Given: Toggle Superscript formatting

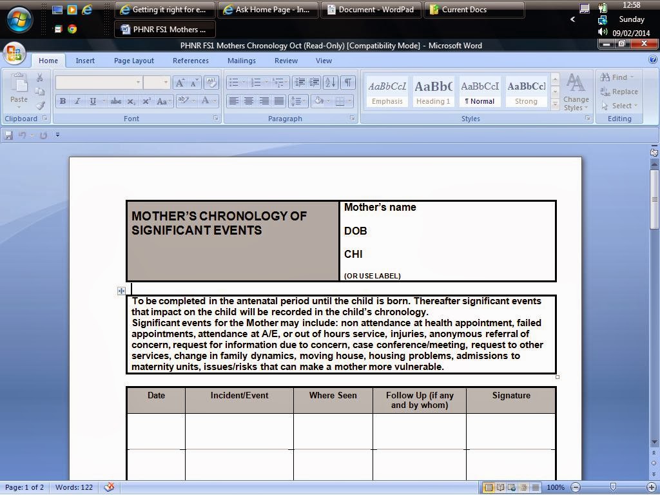Looking at the screenshot, I should [146, 101].
